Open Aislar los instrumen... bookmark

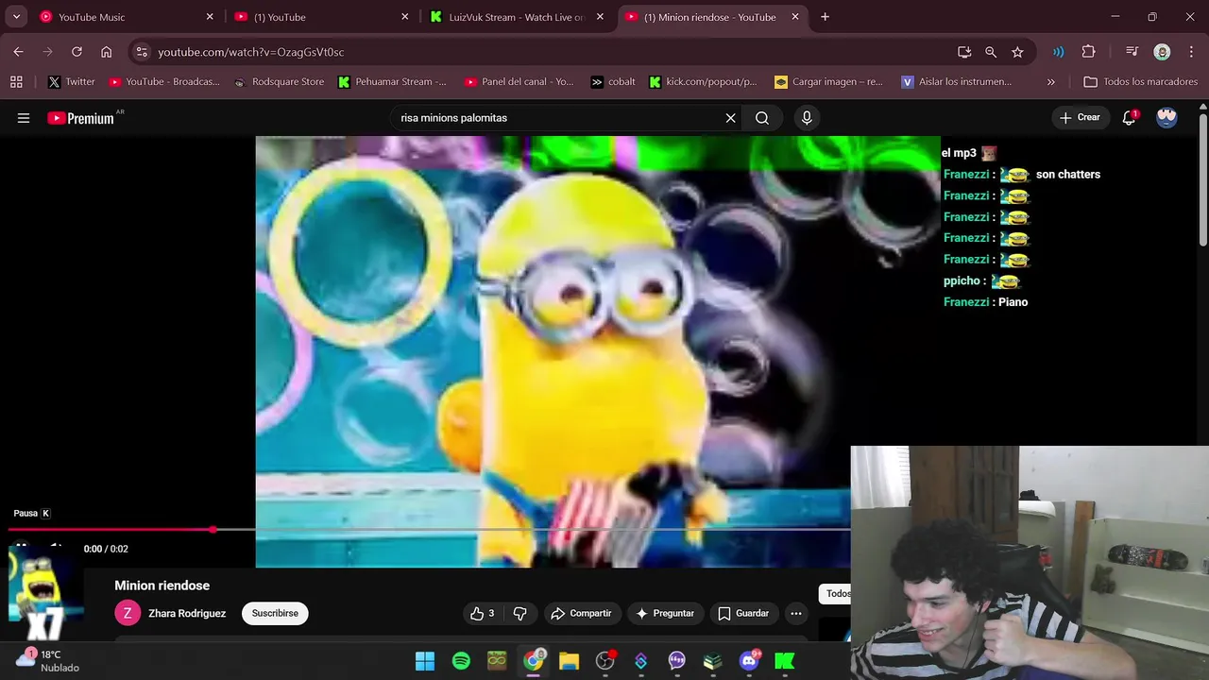click(956, 82)
